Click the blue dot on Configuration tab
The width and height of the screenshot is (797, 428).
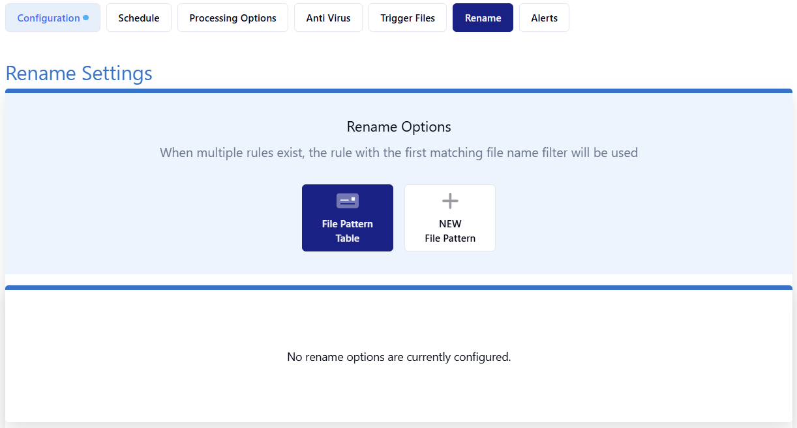pyautogui.click(x=86, y=18)
